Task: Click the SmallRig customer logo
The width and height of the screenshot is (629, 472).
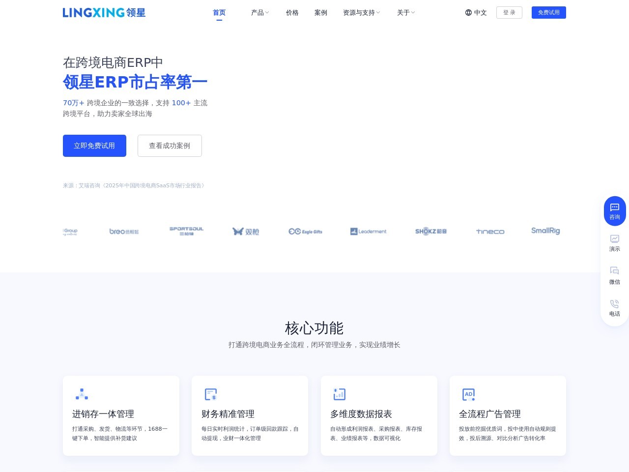Action: 545,231
